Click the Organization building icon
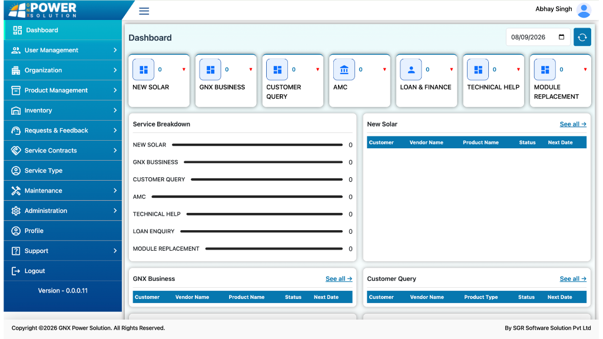 (16, 71)
